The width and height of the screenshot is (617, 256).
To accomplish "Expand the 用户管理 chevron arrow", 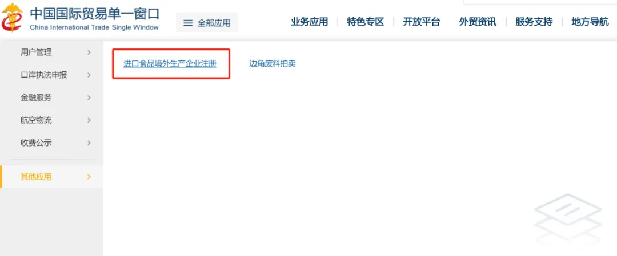I will [x=89, y=52].
